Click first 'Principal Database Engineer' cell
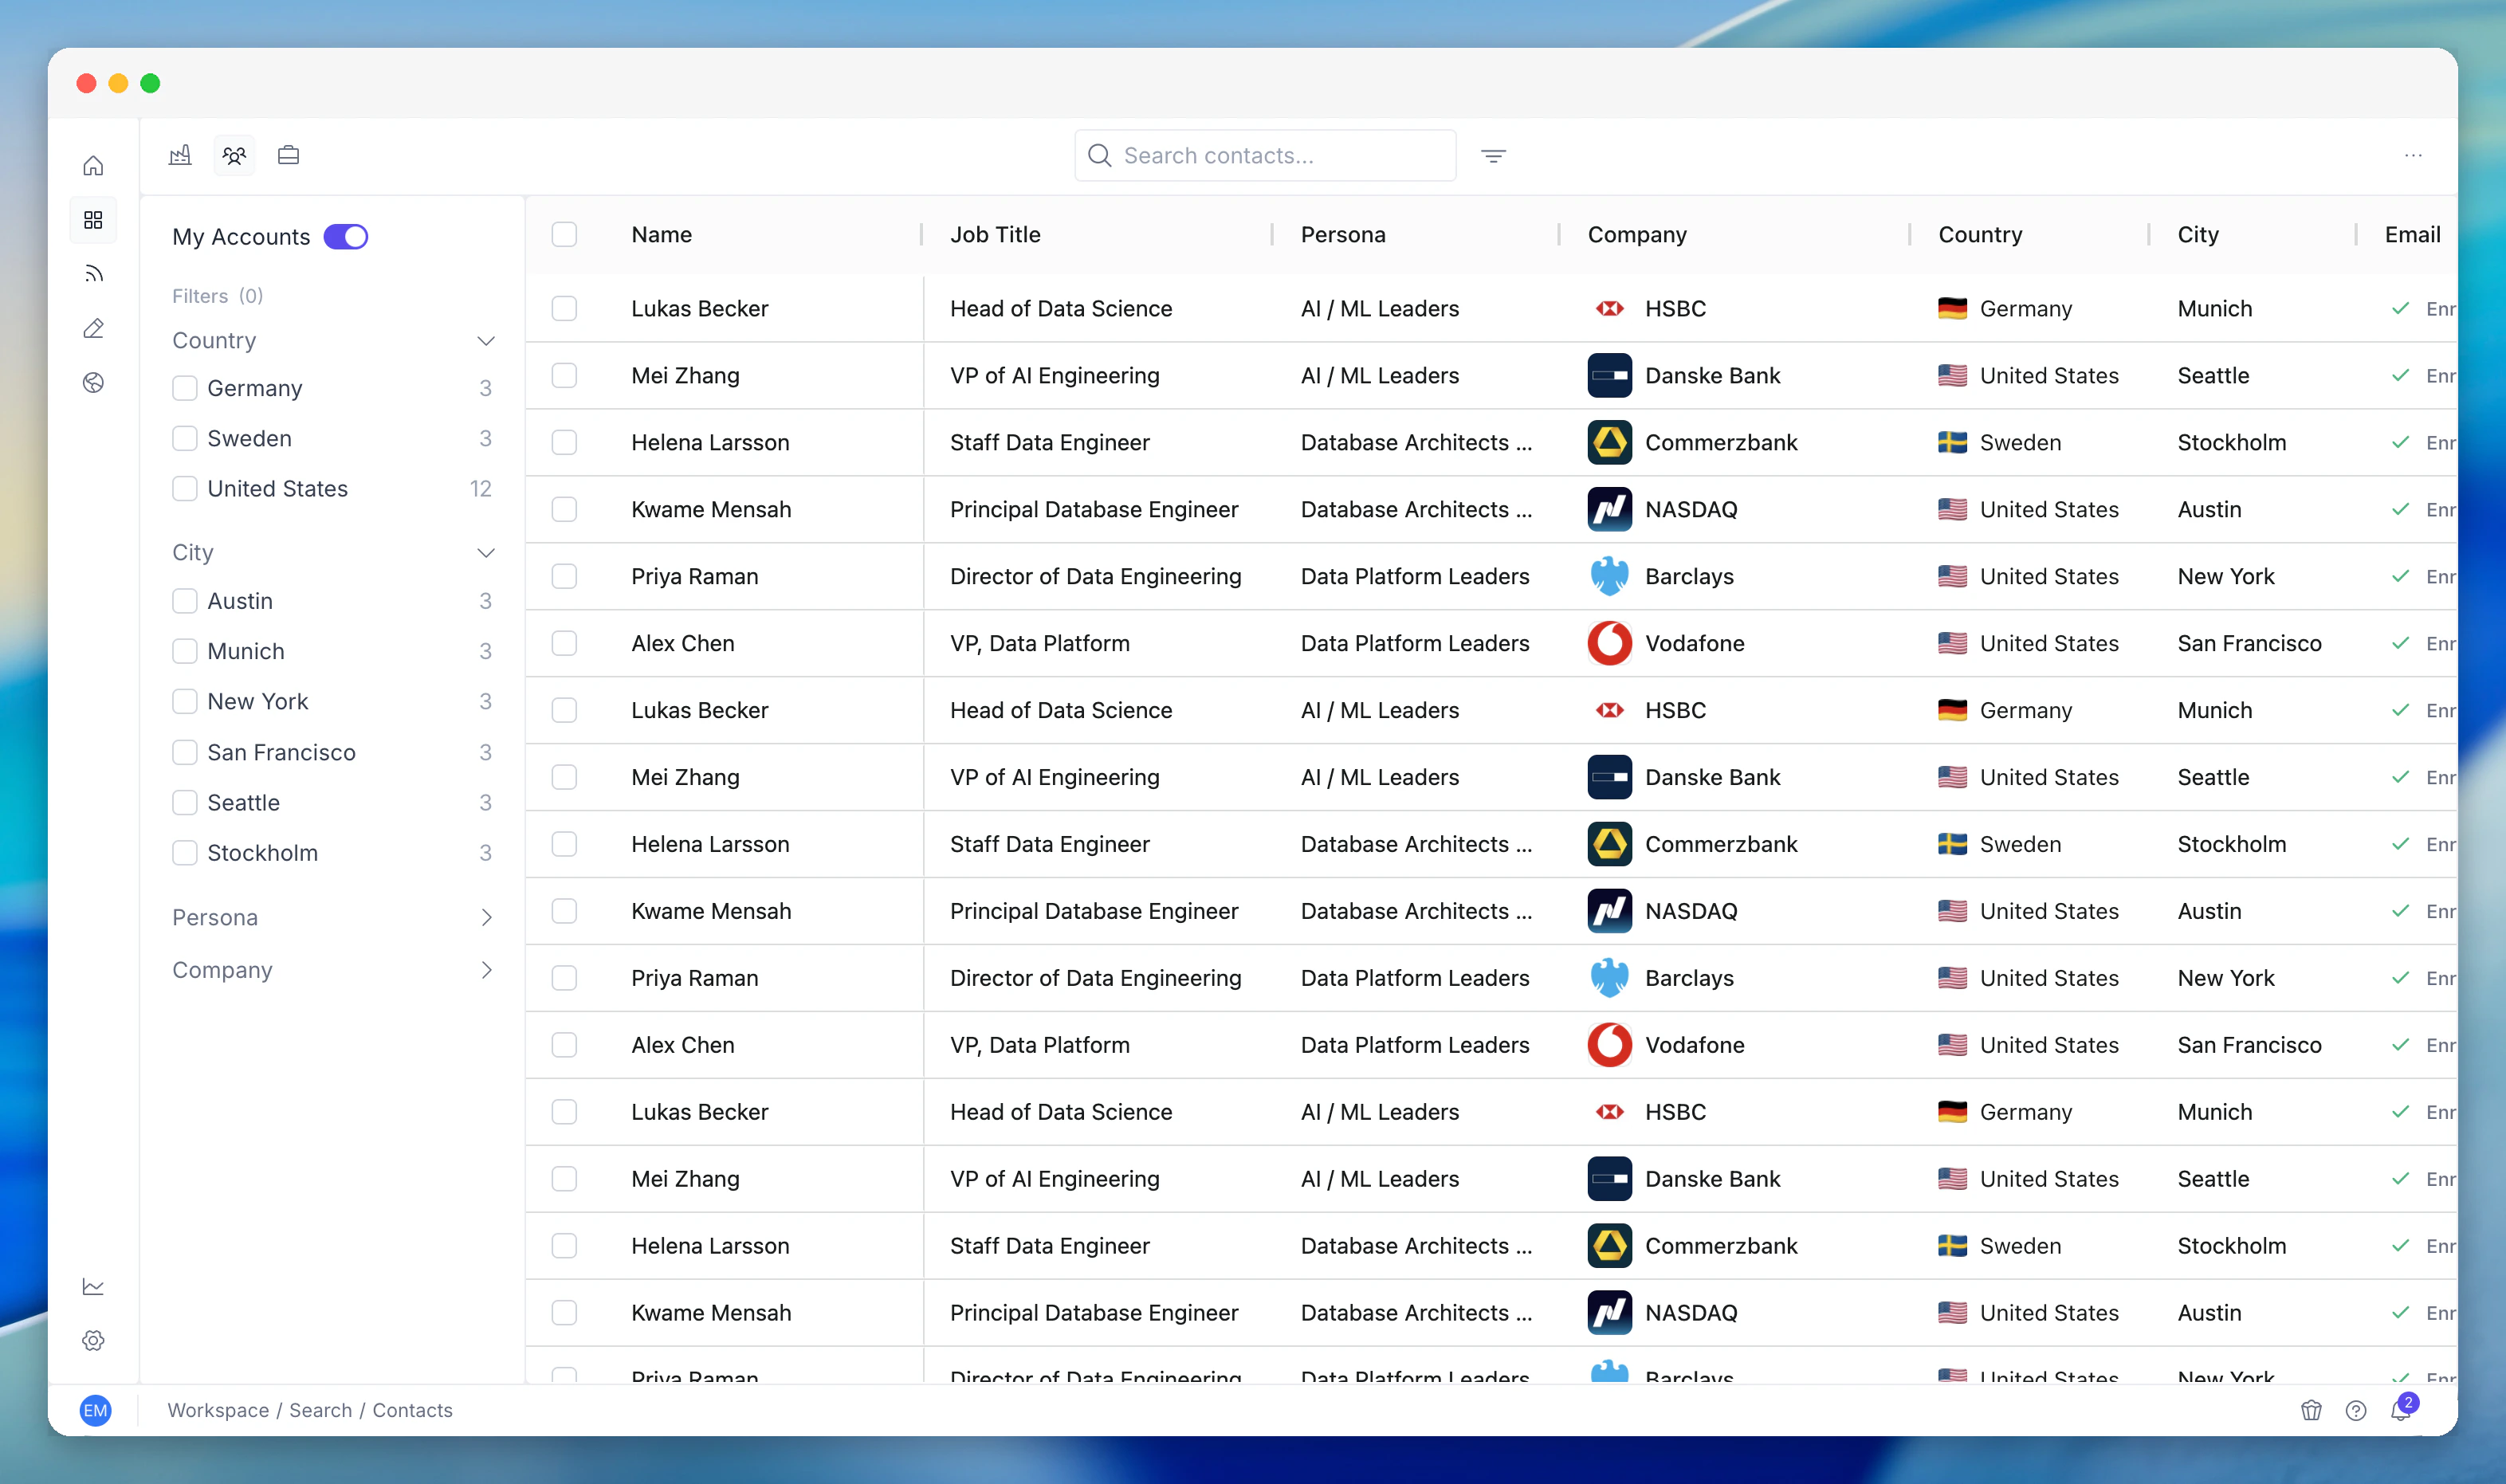The image size is (2506, 1484). click(x=1094, y=509)
